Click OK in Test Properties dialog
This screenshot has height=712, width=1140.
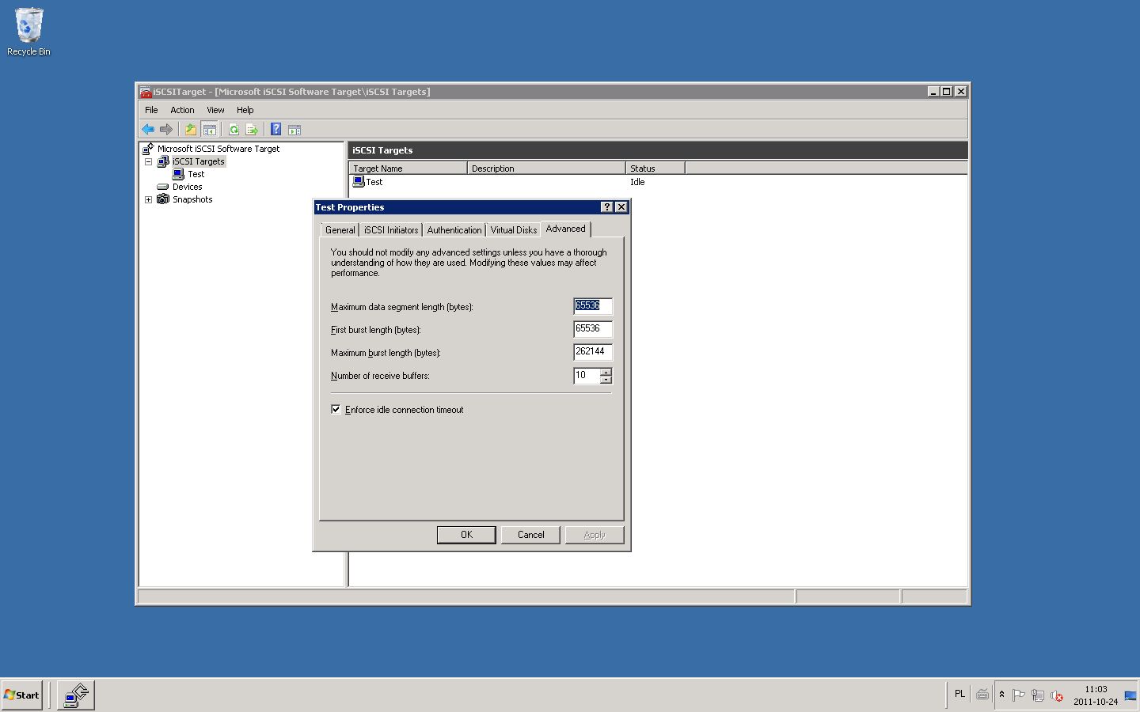[466, 535]
